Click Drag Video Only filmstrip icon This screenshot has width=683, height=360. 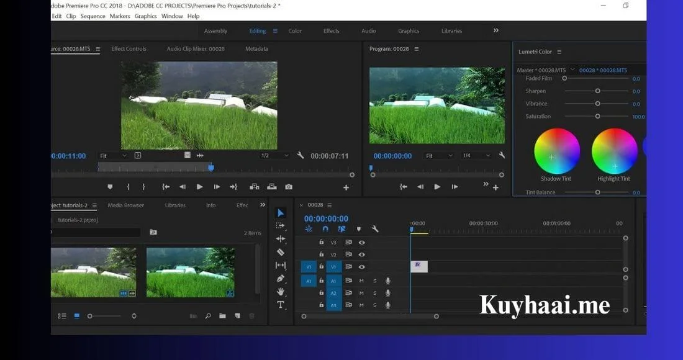tap(188, 155)
